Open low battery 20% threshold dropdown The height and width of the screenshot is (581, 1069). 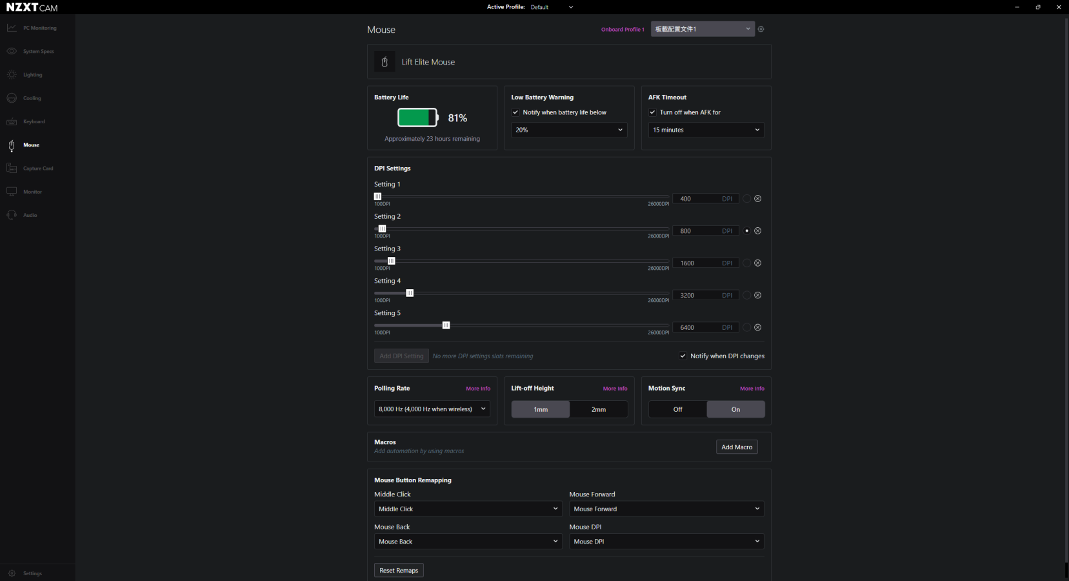pos(569,130)
